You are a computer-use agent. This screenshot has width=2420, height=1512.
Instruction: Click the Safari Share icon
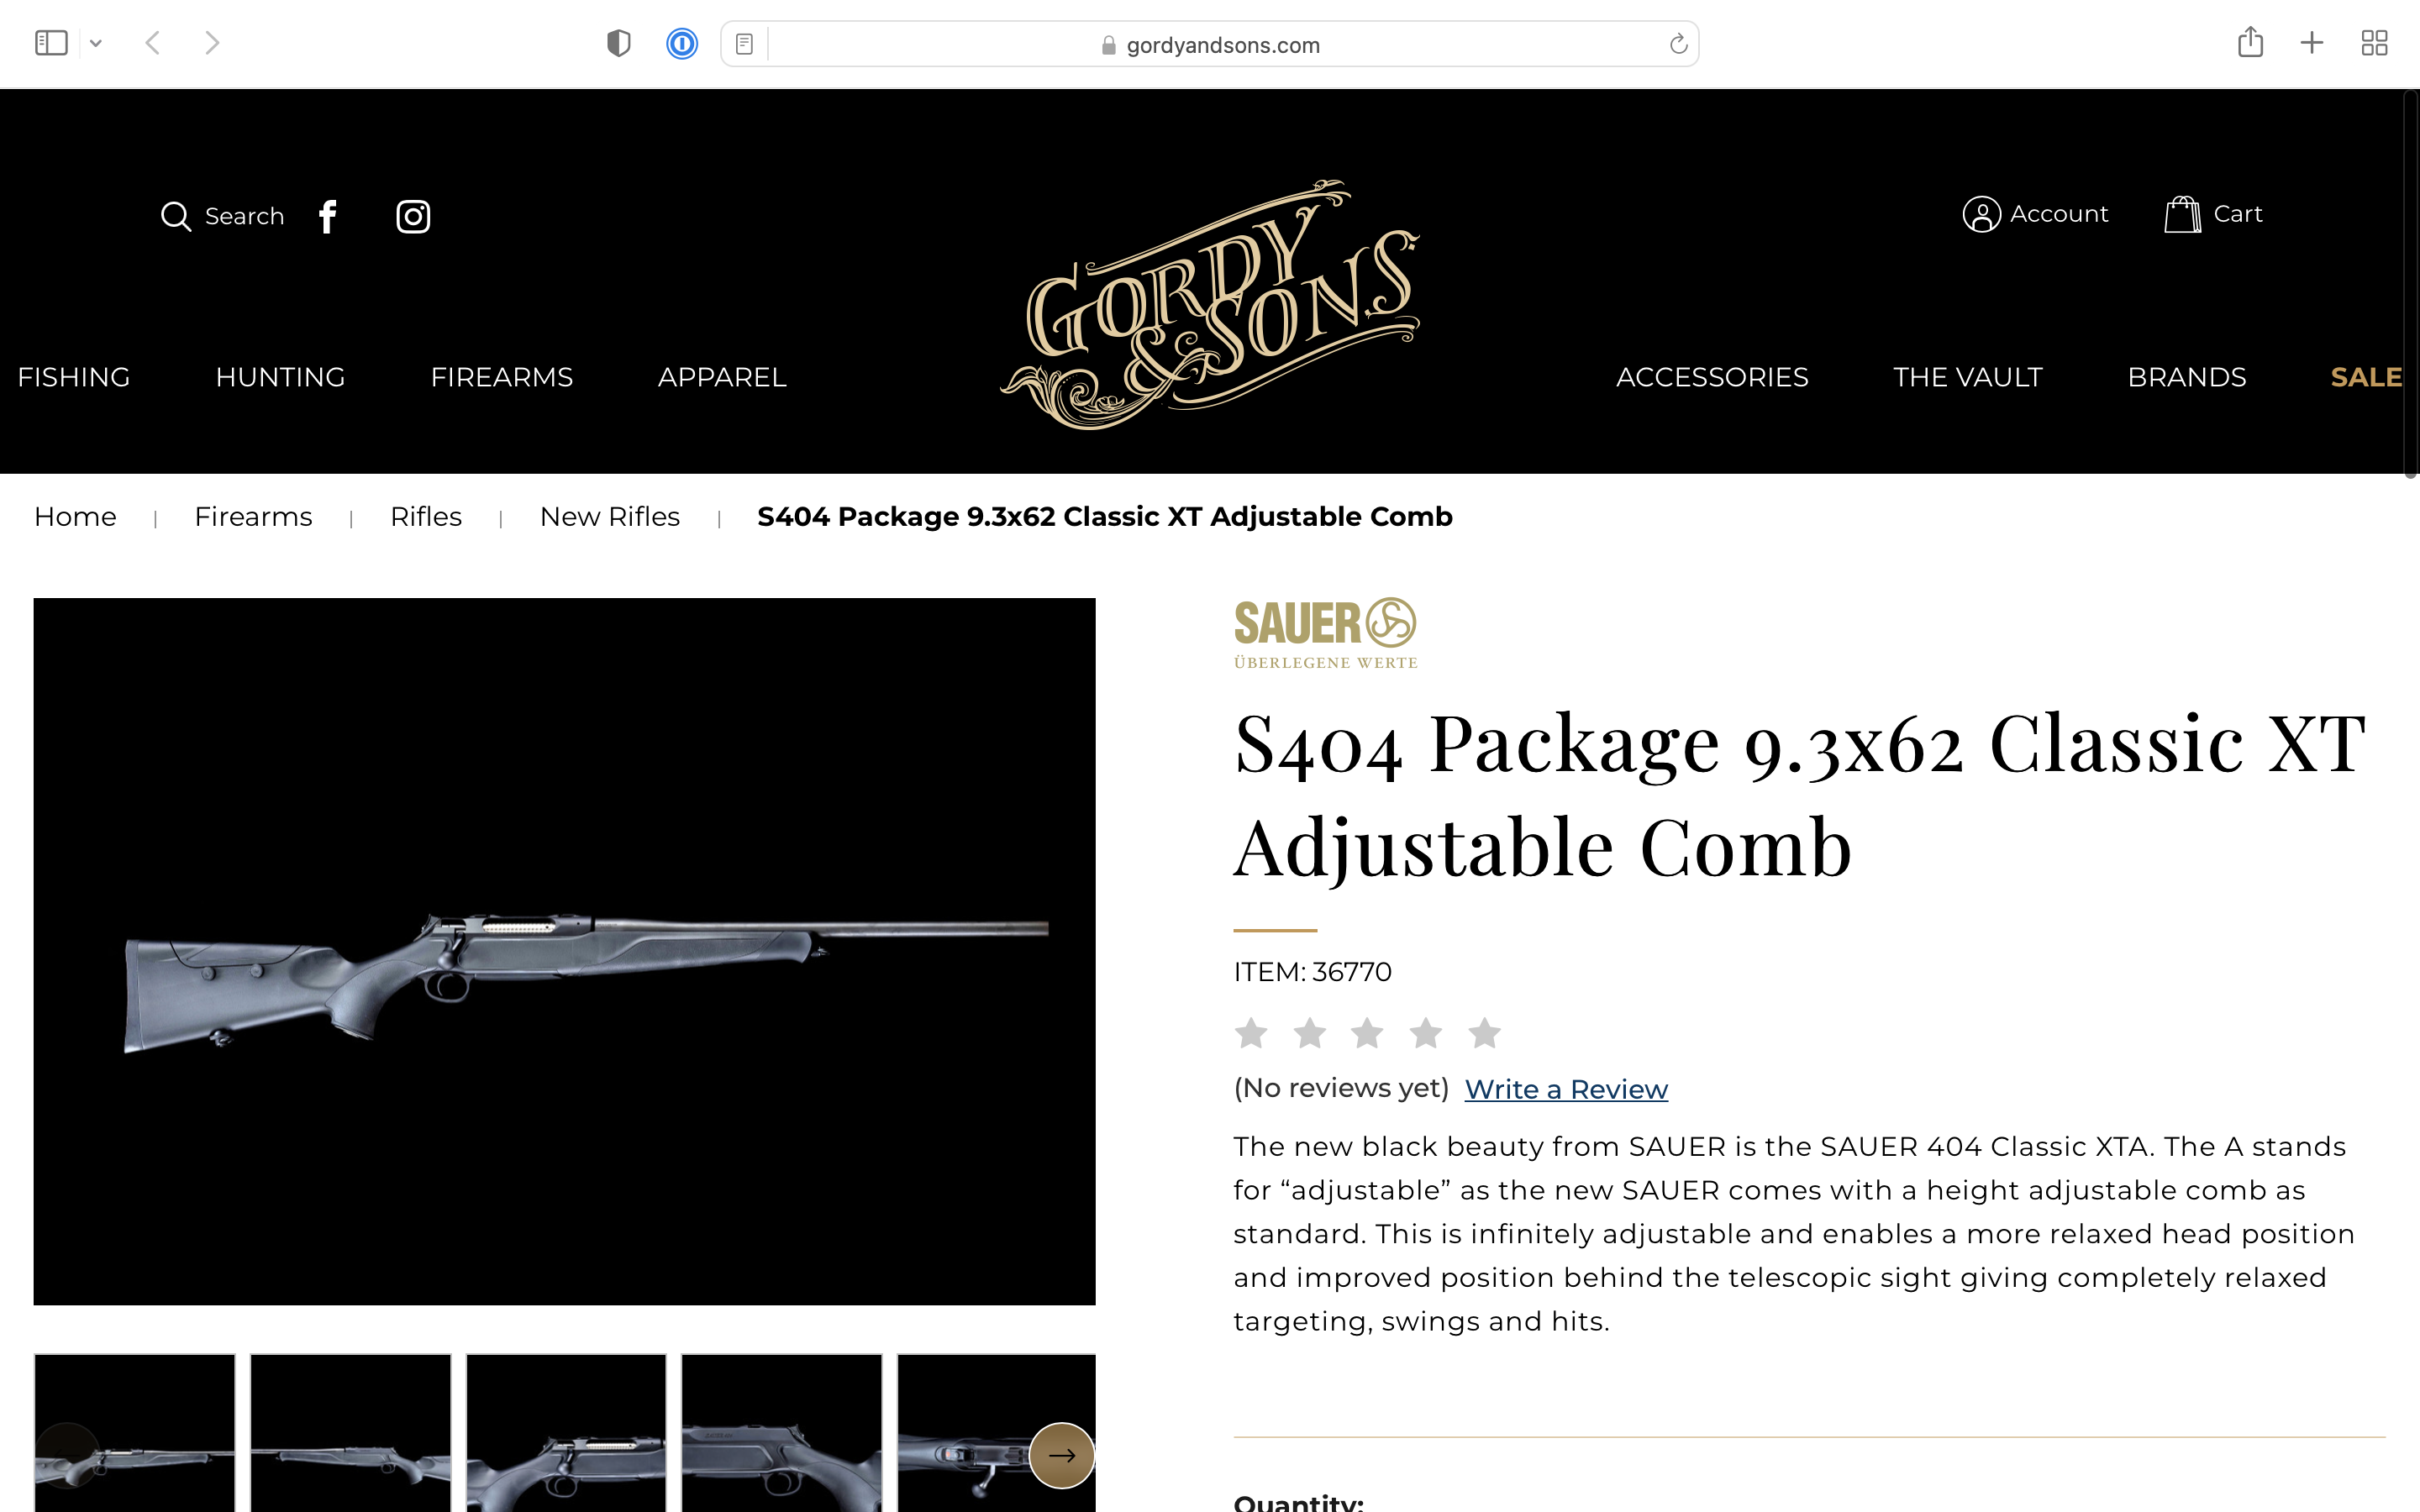click(2250, 43)
